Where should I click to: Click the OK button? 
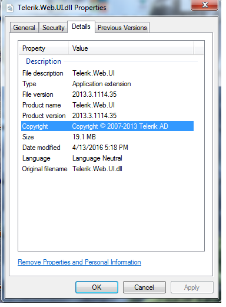click(97, 287)
